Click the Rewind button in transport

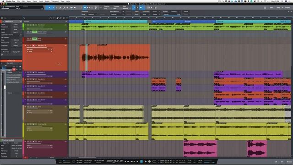click(128, 161)
